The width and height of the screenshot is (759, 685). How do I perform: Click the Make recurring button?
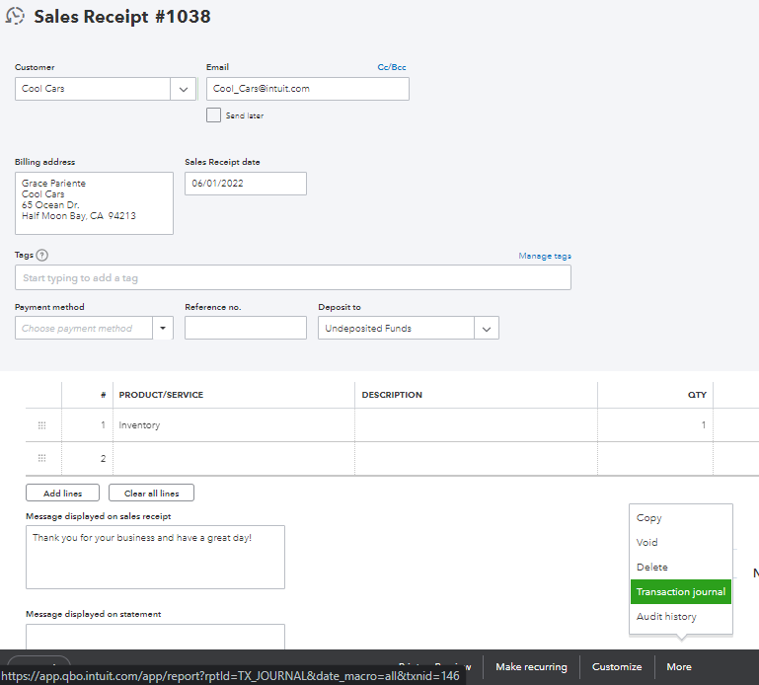tap(531, 667)
